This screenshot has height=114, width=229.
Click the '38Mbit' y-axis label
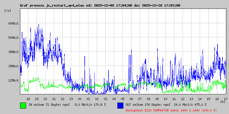click(x=13, y=52)
